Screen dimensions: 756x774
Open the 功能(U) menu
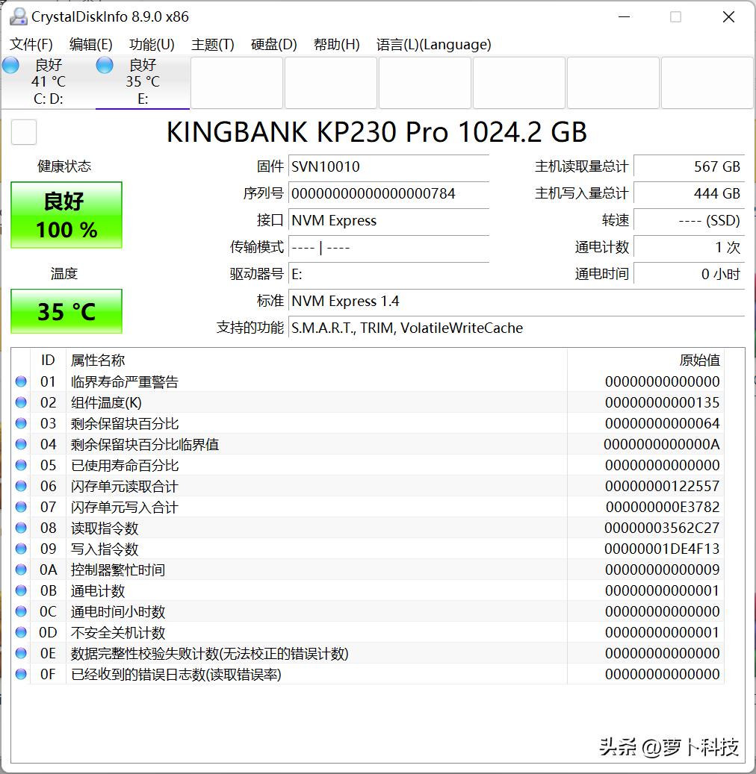click(x=152, y=45)
